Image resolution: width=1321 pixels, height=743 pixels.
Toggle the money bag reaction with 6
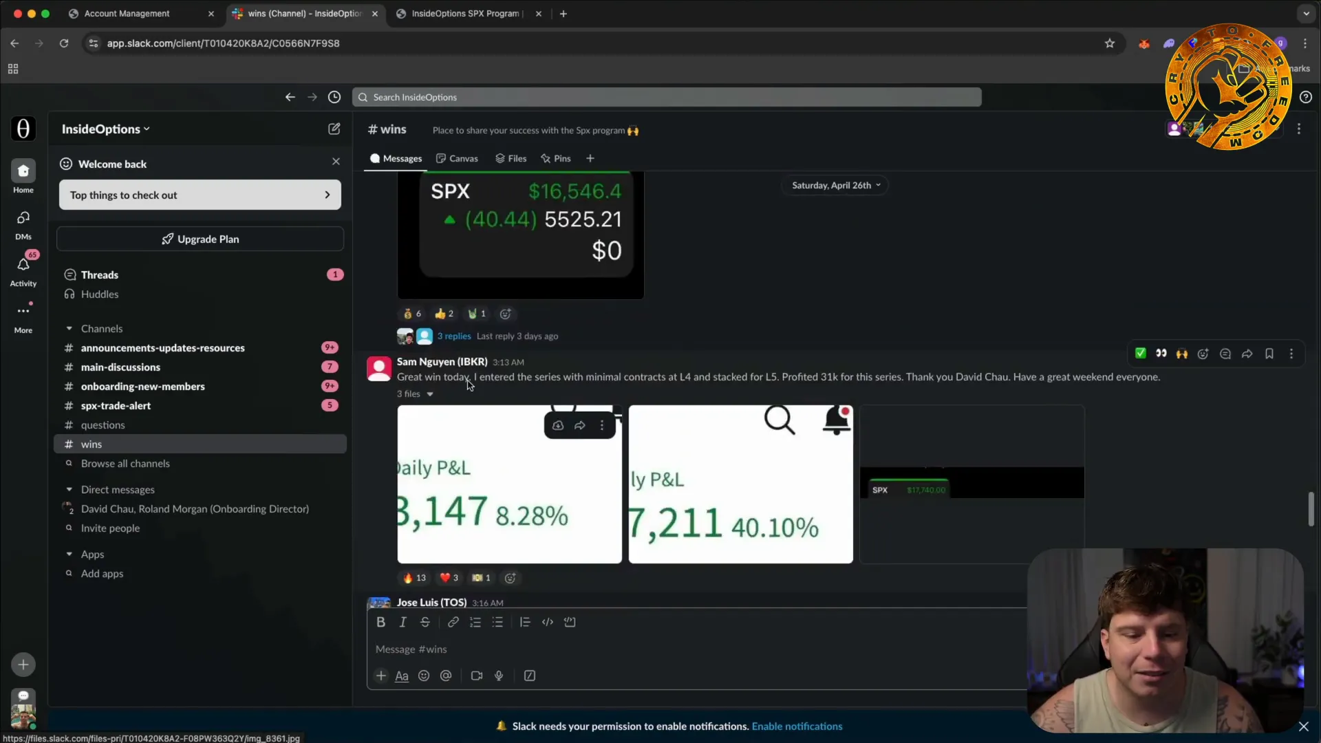(412, 314)
